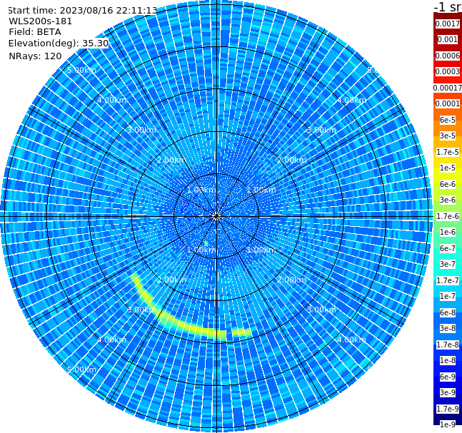462x433 pixels.
Task: Select the 1.00km label in the lower-right quadrant
Action: point(261,250)
